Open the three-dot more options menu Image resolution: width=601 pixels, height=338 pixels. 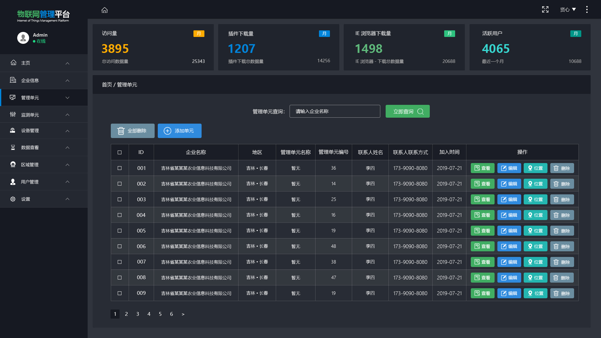[x=587, y=9]
